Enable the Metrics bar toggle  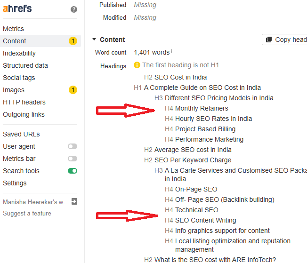pyautogui.click(x=73, y=159)
